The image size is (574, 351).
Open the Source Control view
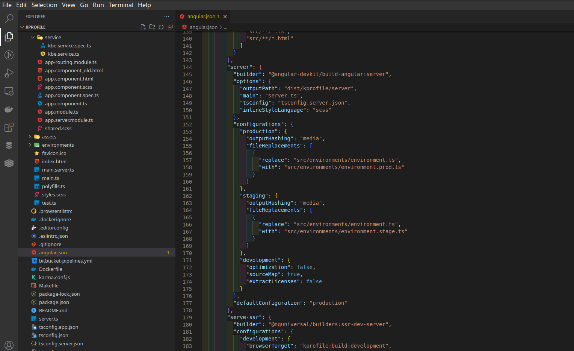coord(9,55)
